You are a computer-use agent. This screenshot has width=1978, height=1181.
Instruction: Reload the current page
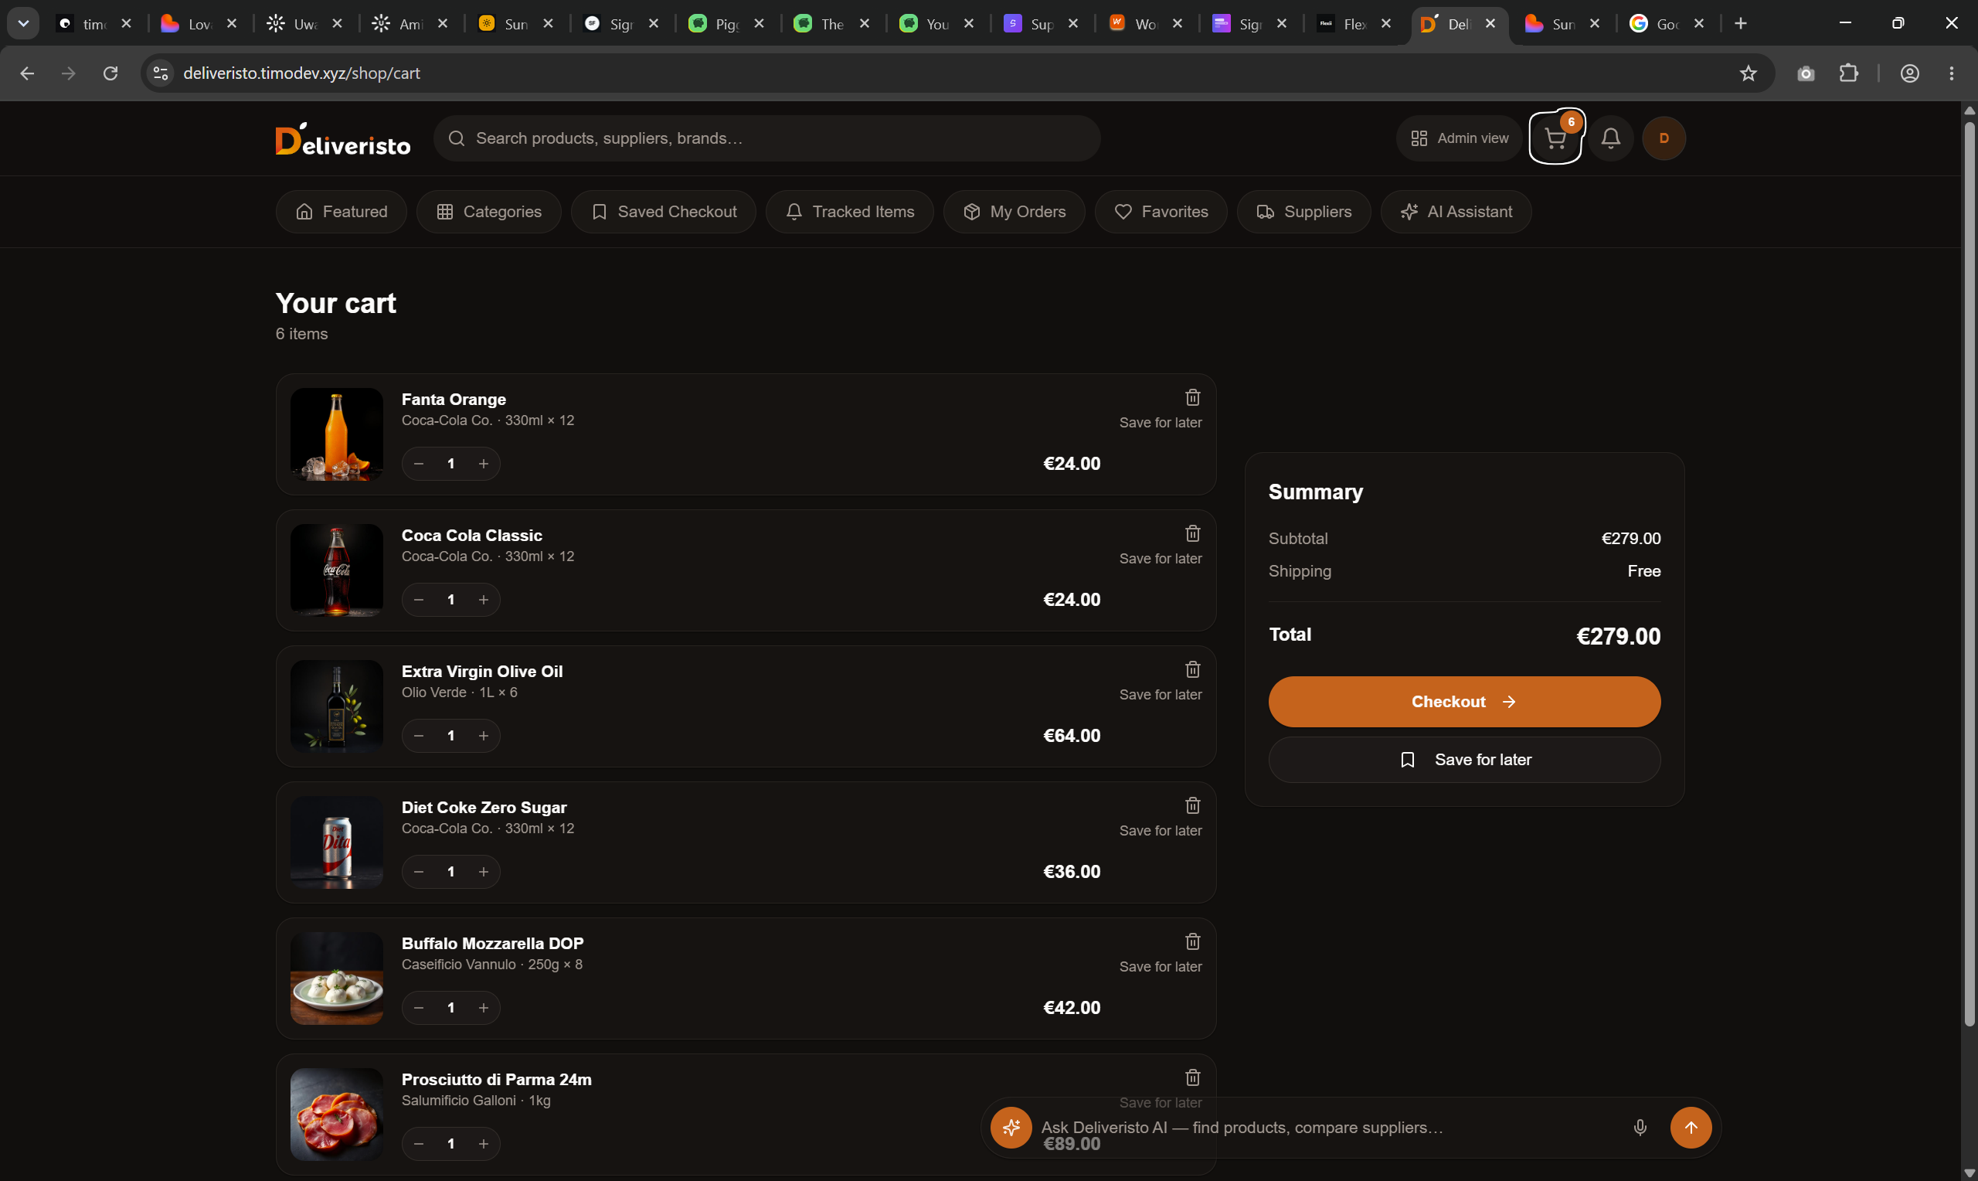[x=110, y=73]
